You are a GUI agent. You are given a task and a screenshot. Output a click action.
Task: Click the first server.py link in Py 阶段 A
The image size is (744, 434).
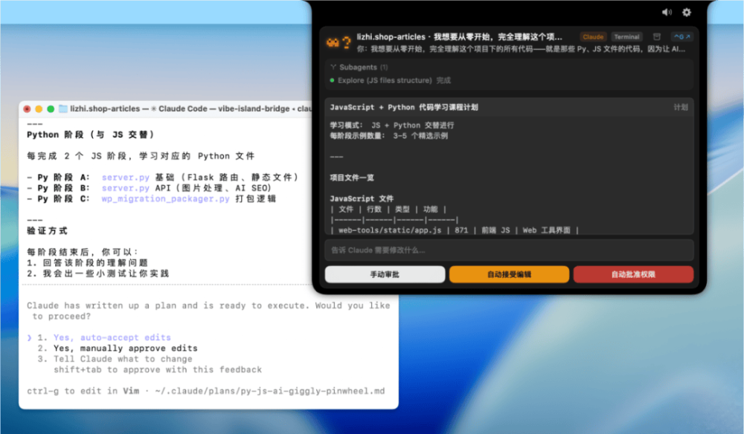[125, 177]
